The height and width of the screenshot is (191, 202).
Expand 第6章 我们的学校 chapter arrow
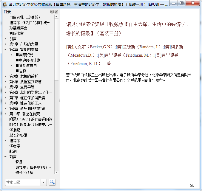[x=5, y=92]
